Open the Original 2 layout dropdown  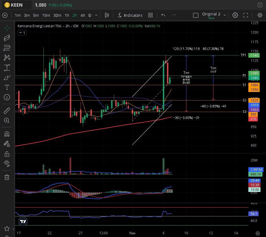tap(225, 15)
